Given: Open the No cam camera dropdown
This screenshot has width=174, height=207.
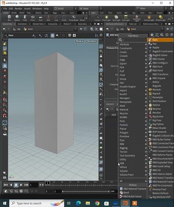Looking at the screenshot, I should tap(91, 41).
